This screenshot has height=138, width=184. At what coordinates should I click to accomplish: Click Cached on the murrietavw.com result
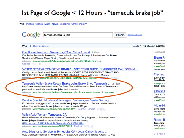(82, 109)
